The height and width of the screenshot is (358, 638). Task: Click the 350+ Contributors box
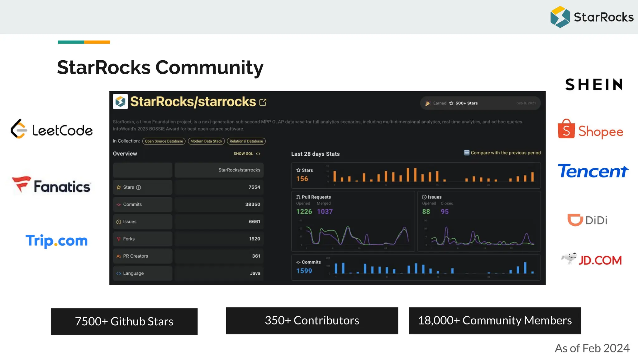312,320
